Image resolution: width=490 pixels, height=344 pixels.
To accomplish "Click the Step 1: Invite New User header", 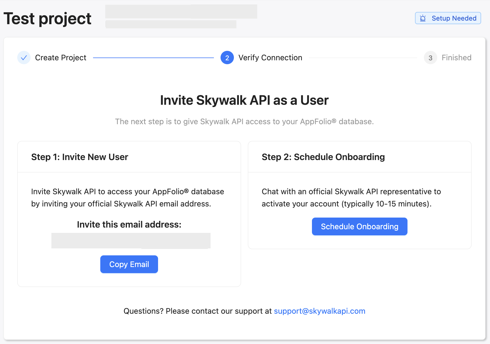I will pos(79,157).
